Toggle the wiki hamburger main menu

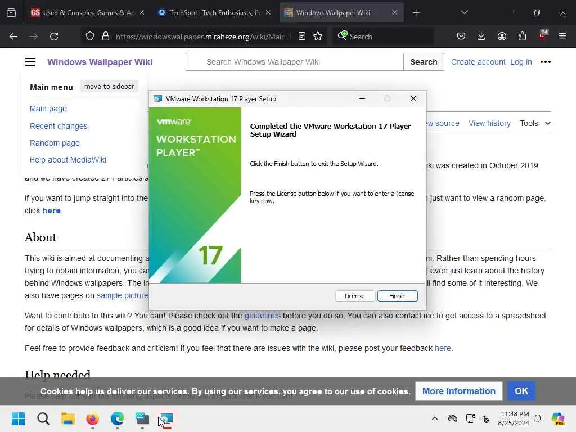point(30,62)
